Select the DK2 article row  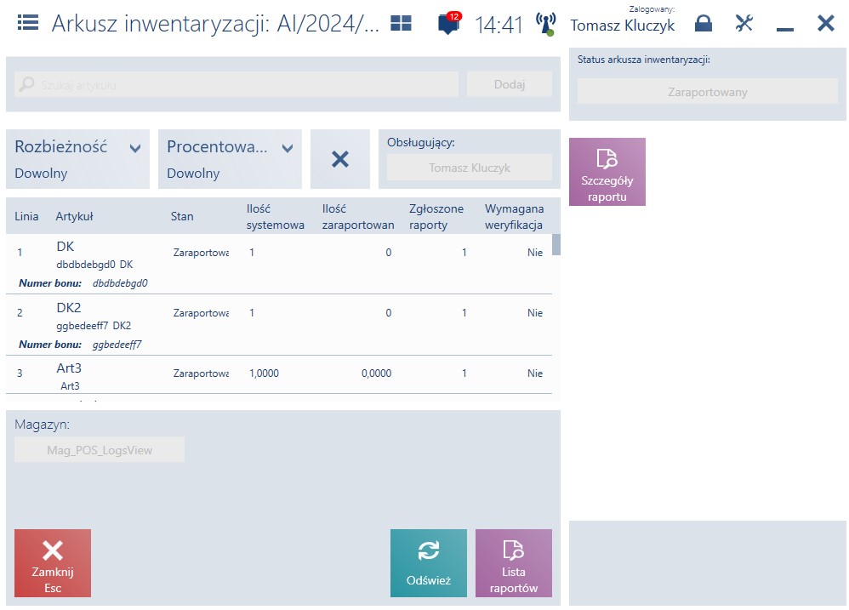tap(279, 325)
